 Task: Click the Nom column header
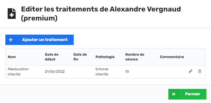(x=12, y=57)
